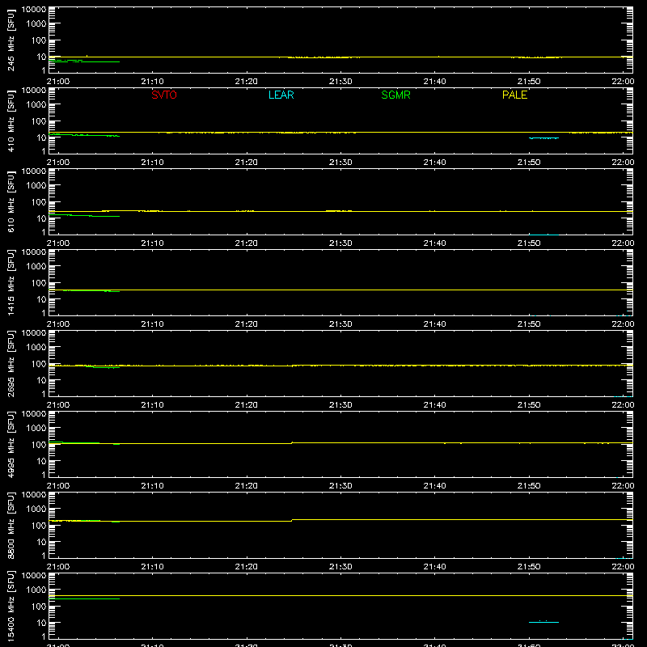
Task: Click the 10 tick label of the 15400 MHz panel
Action: click(41, 623)
